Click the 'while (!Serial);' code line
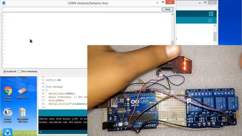The image size is (242, 136). click(x=60, y=97)
